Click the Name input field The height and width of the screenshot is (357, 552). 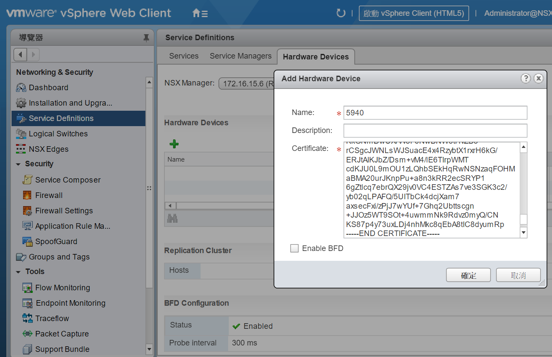tap(435, 113)
